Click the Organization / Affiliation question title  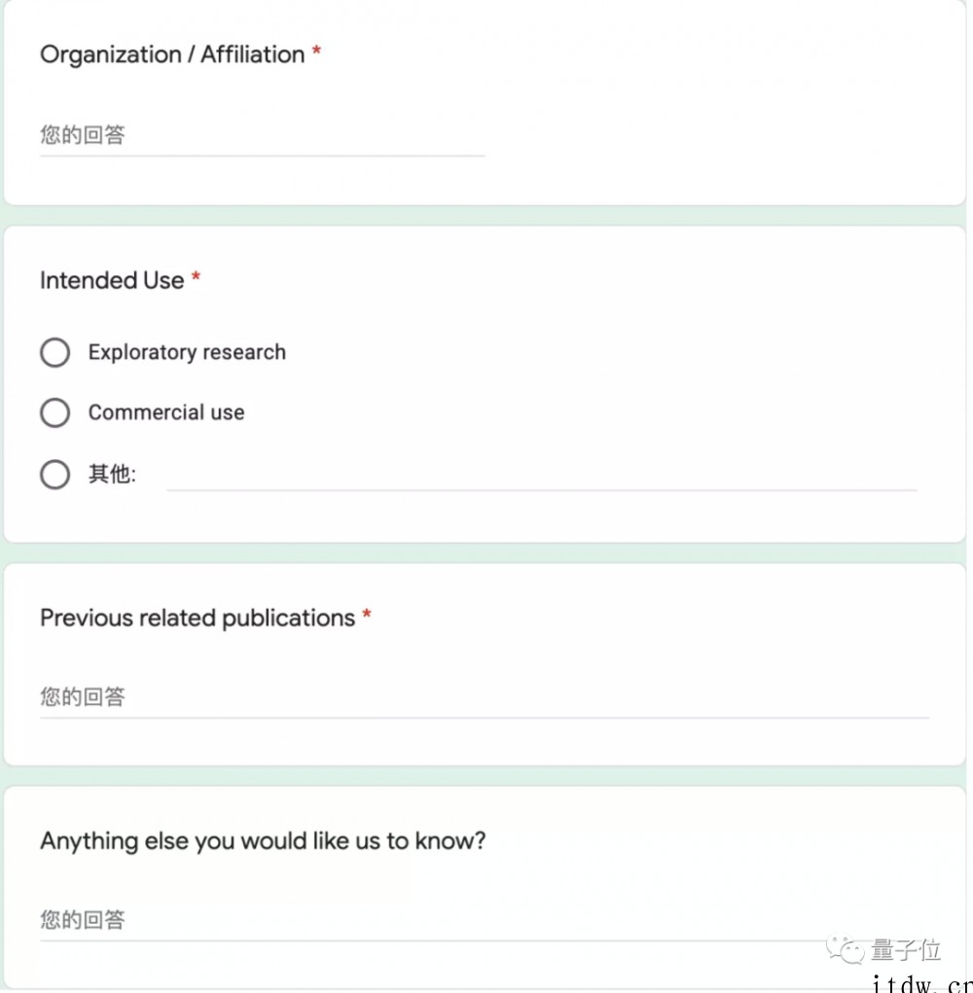172,55
